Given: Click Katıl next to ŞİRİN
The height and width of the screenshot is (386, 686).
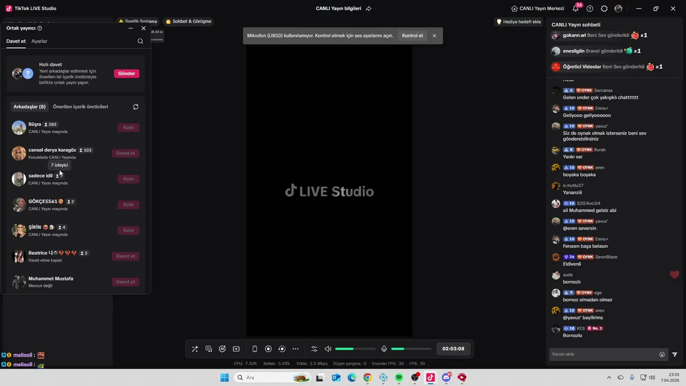Looking at the screenshot, I should tap(129, 231).
